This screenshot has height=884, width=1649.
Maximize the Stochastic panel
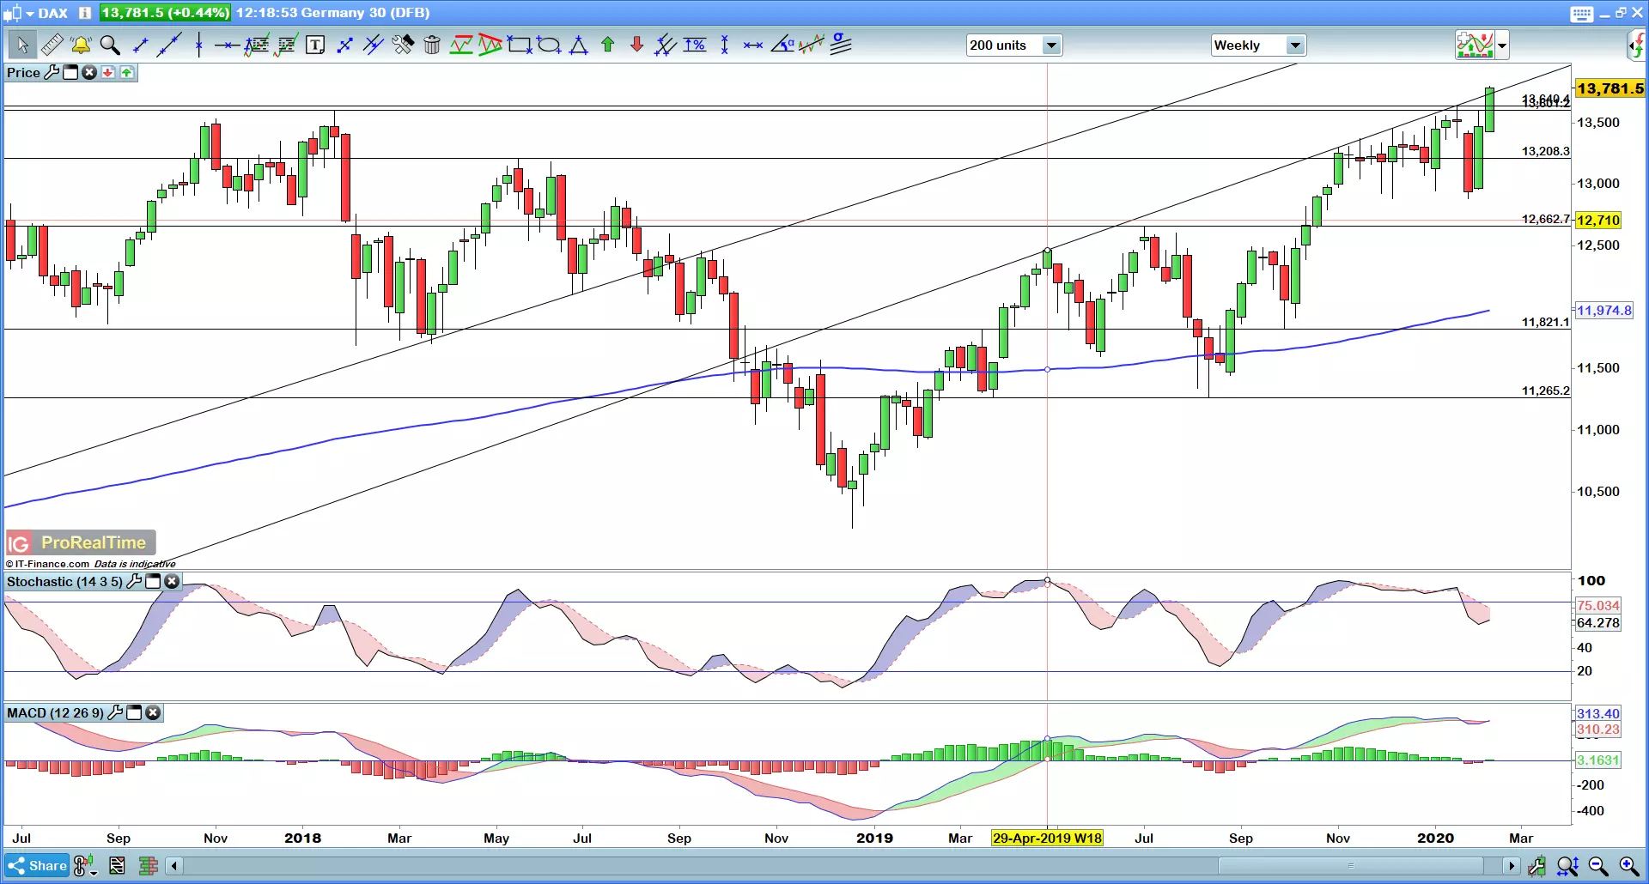(153, 582)
